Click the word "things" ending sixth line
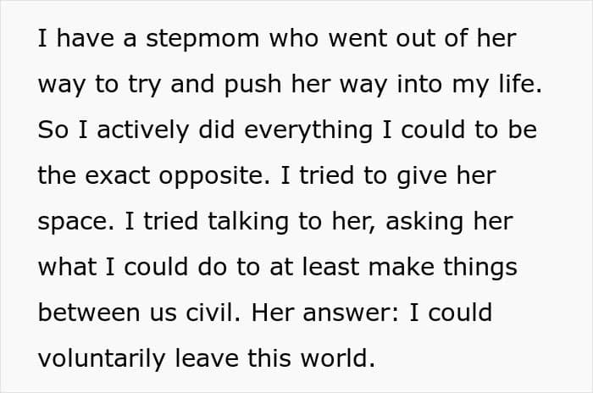The image size is (593, 393). [x=480, y=268]
